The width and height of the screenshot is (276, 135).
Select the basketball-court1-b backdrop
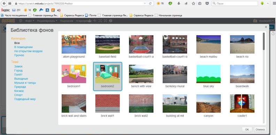click(175, 47)
